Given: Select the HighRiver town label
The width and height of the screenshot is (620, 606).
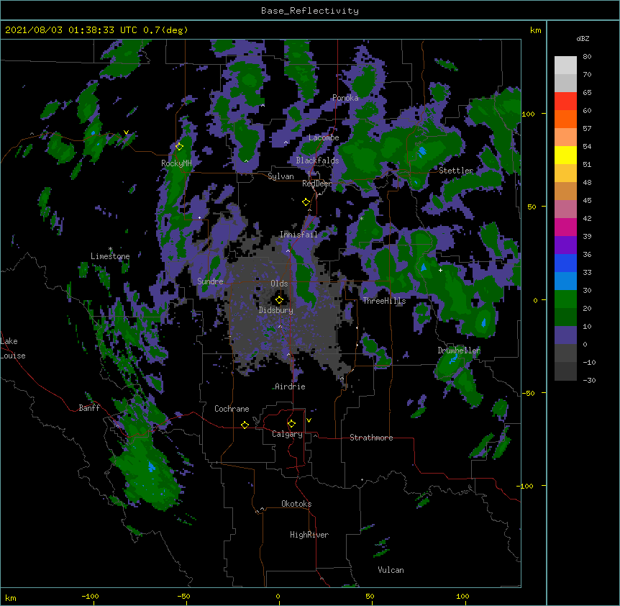Looking at the screenshot, I should coord(309,535).
